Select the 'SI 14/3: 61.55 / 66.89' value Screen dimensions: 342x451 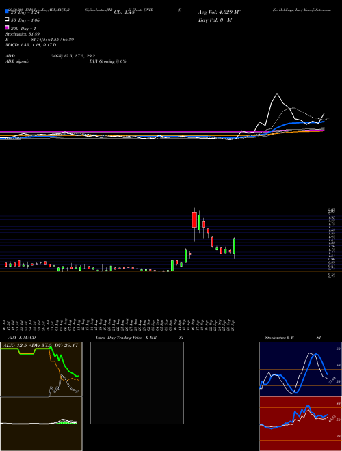(53, 40)
